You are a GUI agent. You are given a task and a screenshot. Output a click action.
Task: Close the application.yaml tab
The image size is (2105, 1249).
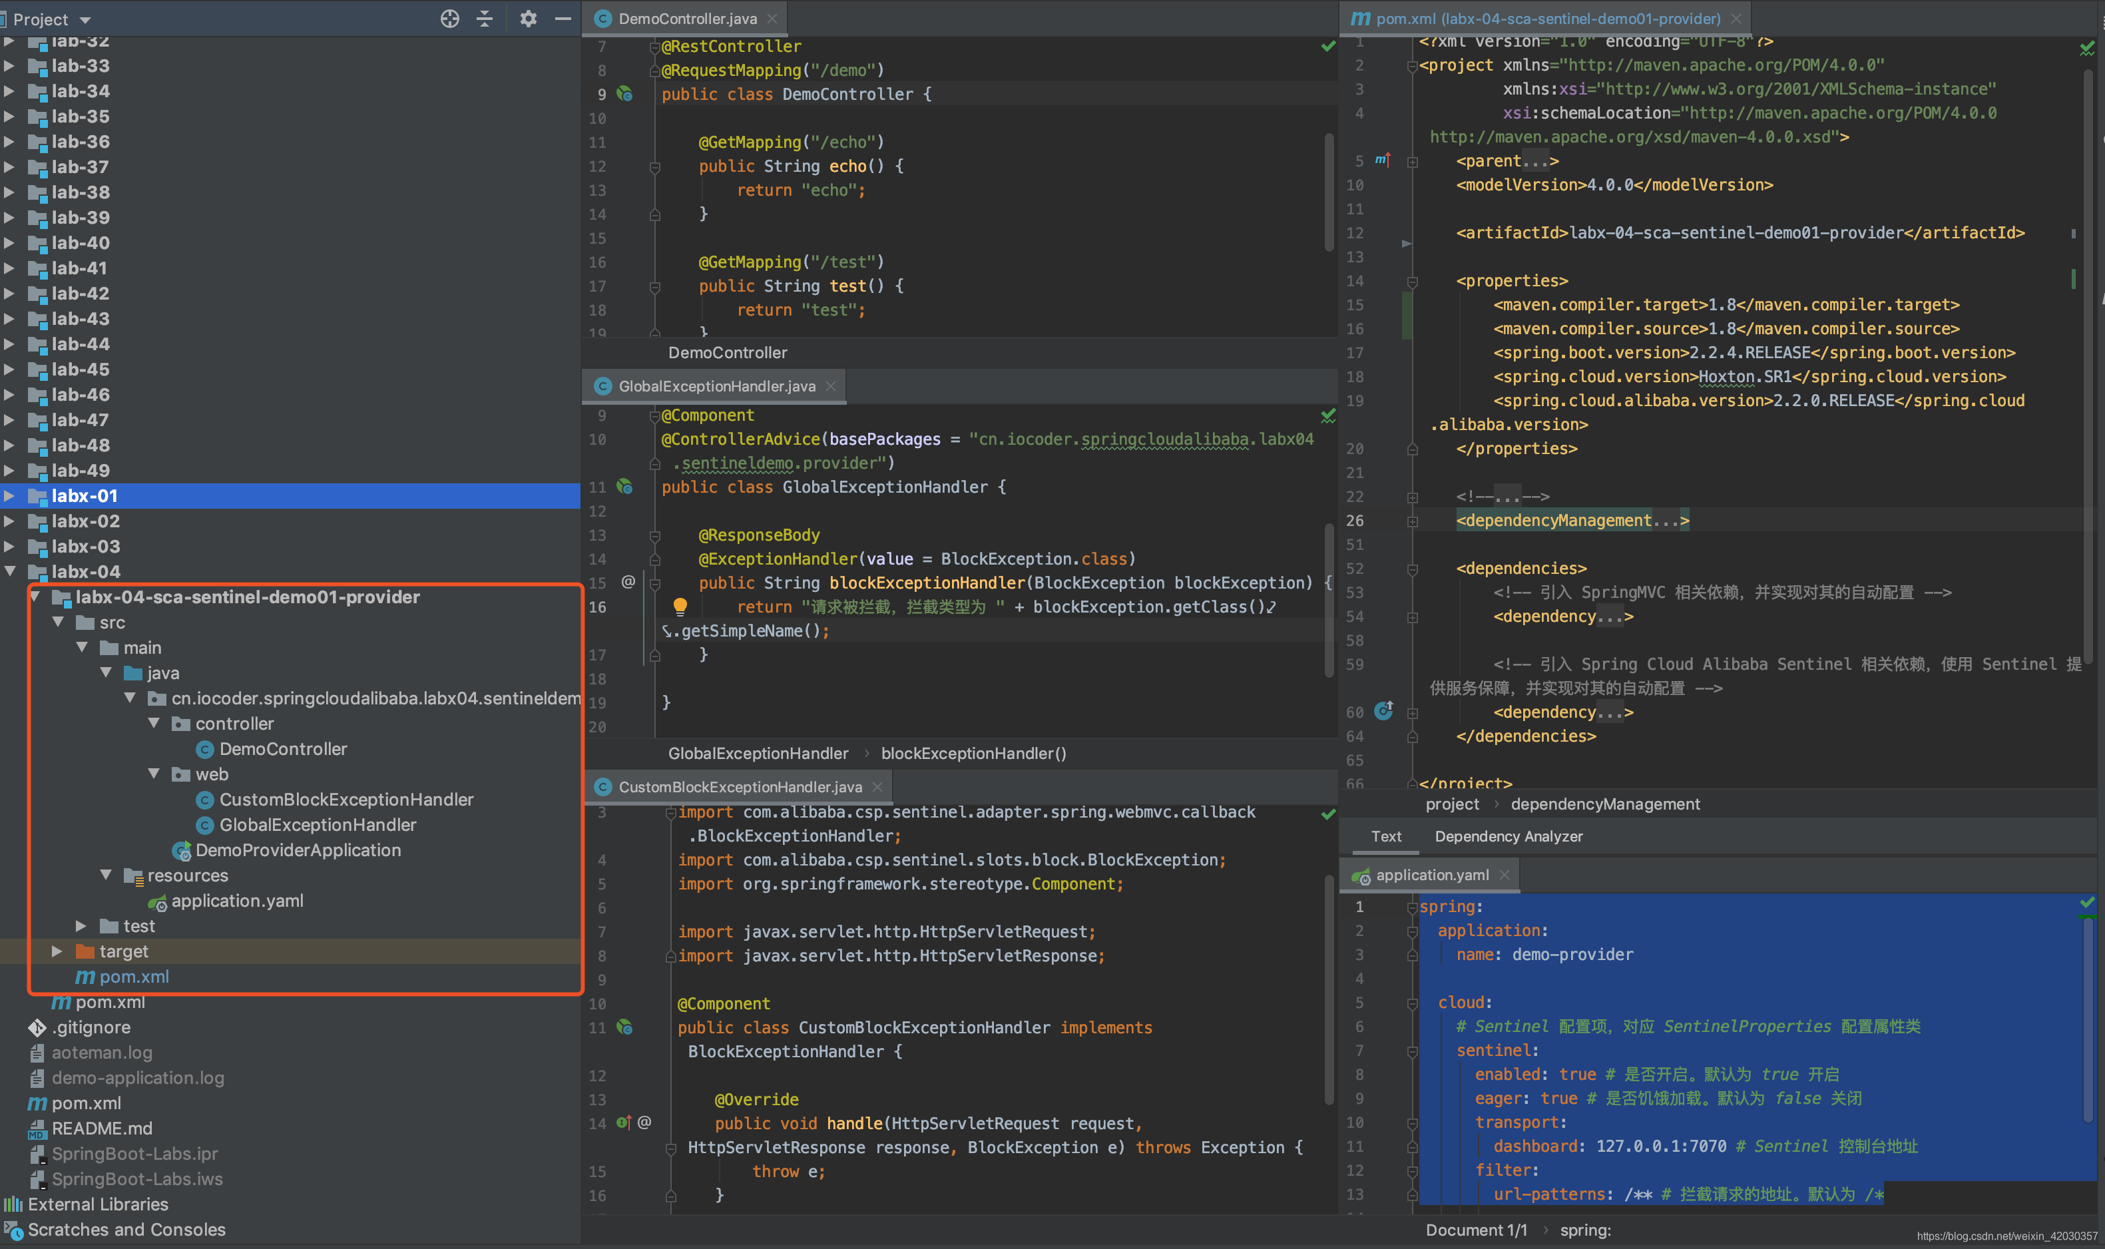pos(1505,875)
